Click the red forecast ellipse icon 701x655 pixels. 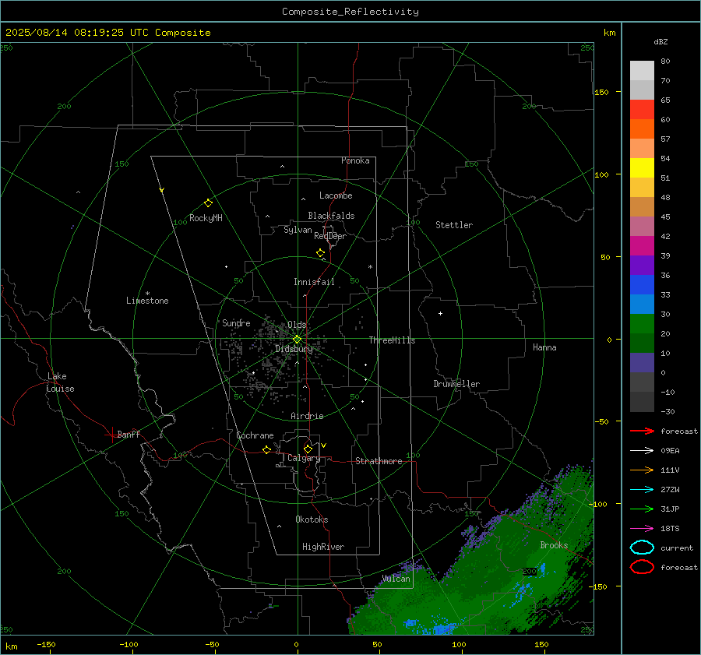point(642,567)
